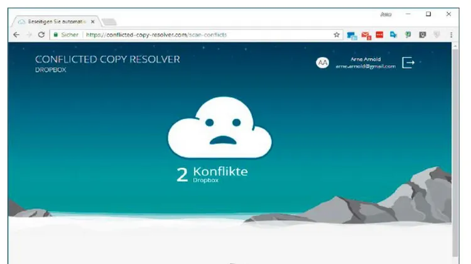Log out using the exit arrow icon
This screenshot has height=264, width=471.
coord(408,63)
